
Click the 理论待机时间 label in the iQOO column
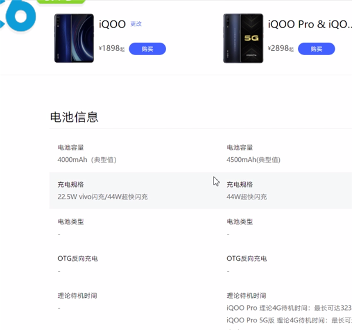pyautogui.click(x=77, y=295)
